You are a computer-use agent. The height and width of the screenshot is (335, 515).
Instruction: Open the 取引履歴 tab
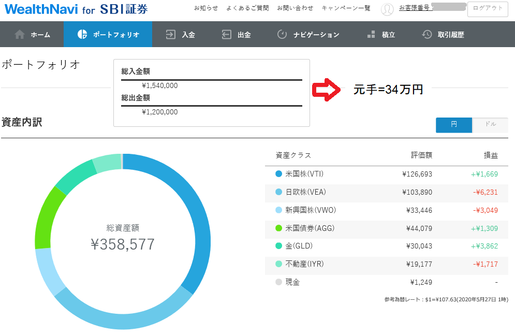coord(443,35)
